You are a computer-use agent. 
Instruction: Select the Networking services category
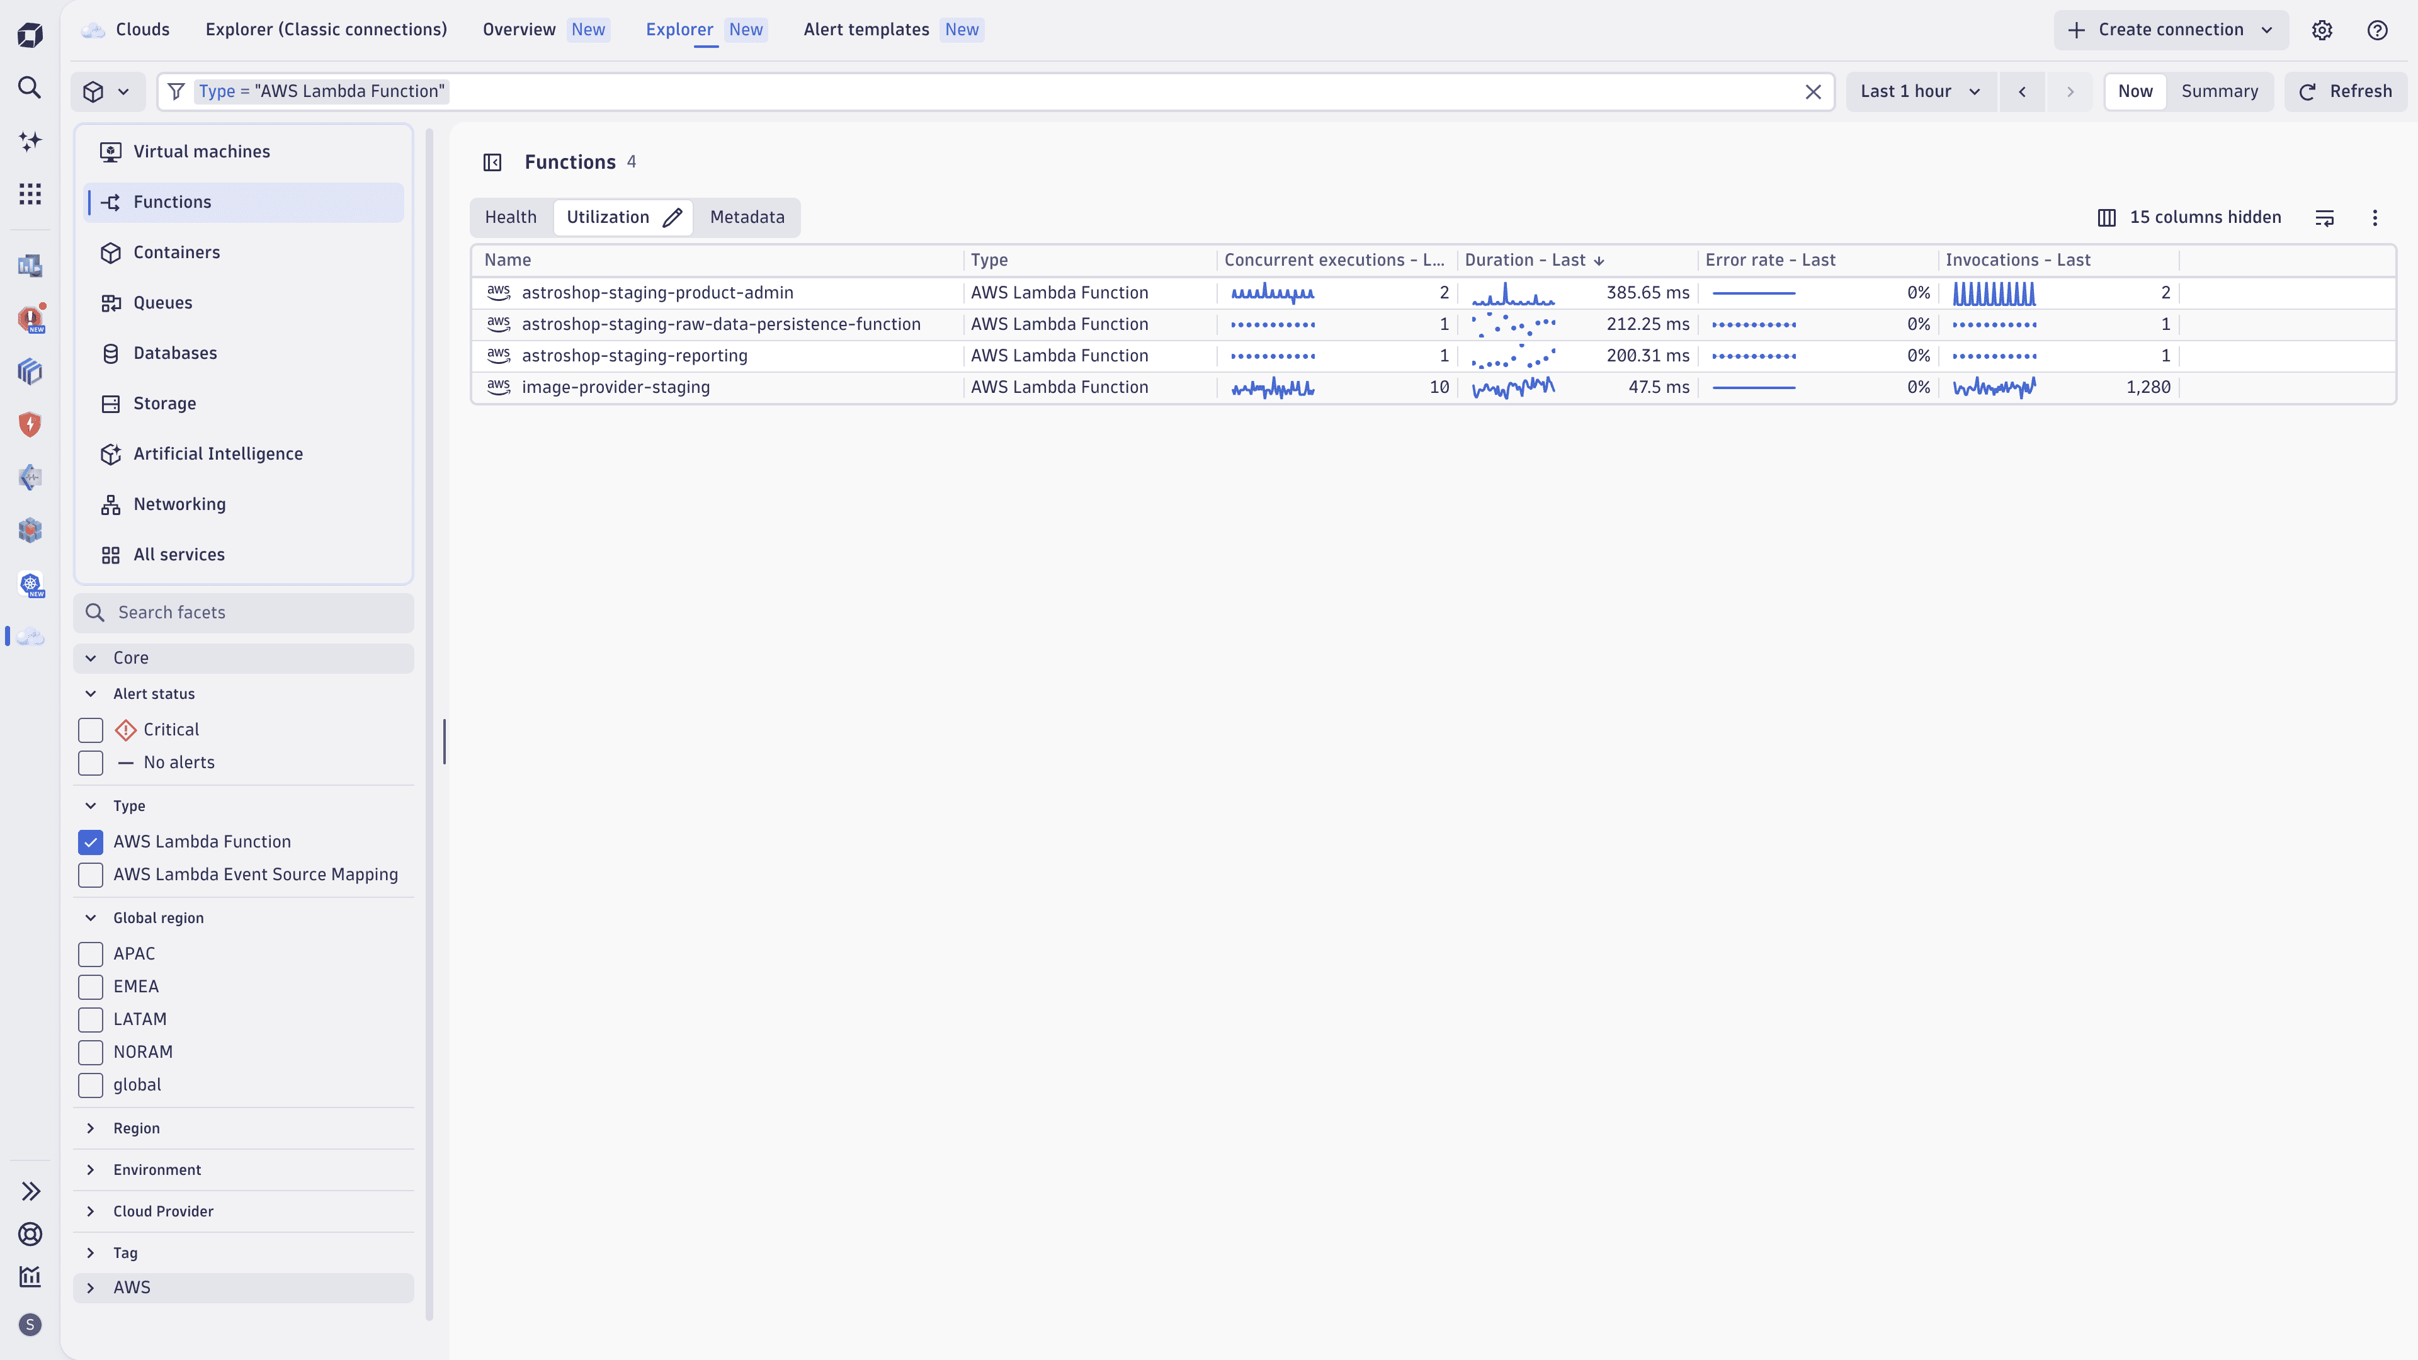point(178,504)
